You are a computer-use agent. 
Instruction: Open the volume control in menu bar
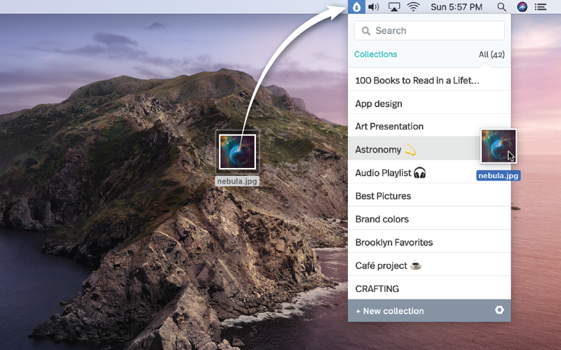coord(374,7)
